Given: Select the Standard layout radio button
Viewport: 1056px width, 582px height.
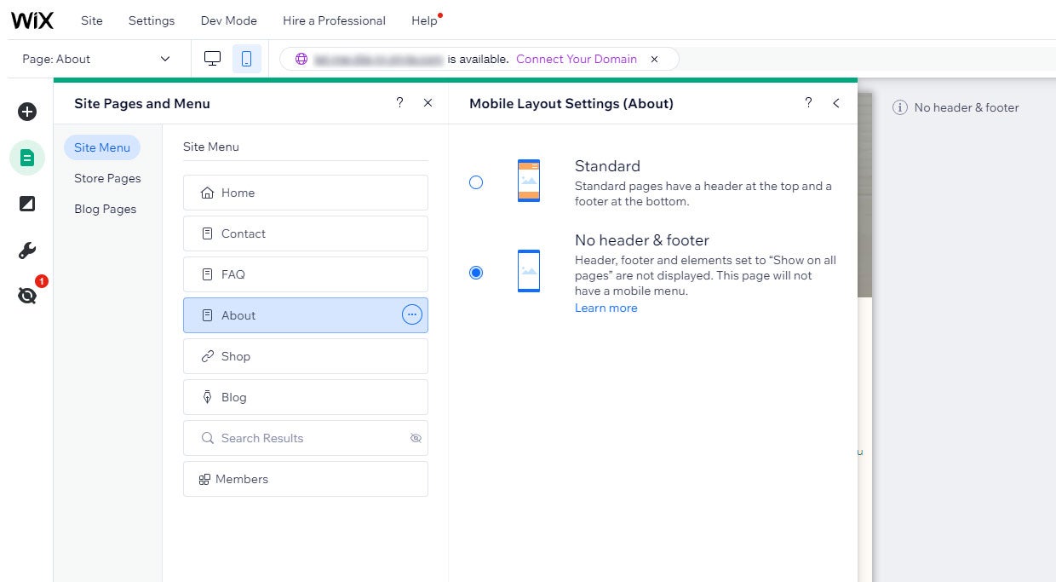Looking at the screenshot, I should point(476,182).
